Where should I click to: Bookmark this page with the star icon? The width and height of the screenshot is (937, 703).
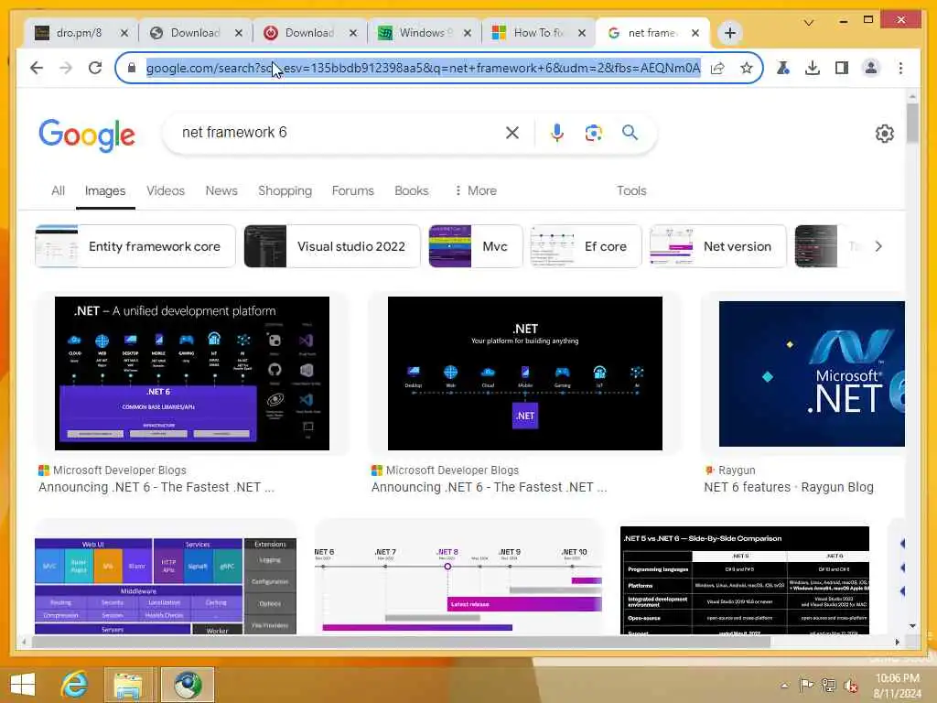click(747, 68)
